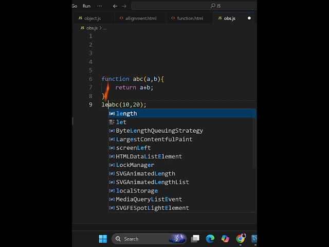Choose the let keyword suggestion
The height and width of the screenshot is (247, 329).
(x=182, y=122)
